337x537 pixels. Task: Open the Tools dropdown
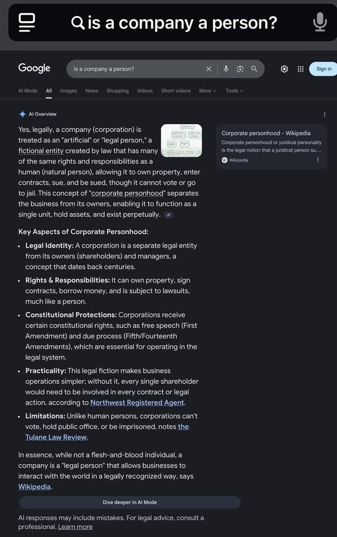(234, 91)
